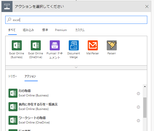Screen dimensions: 154x131
Task: Switch to the すべて tab
Action: click(x=12, y=30)
